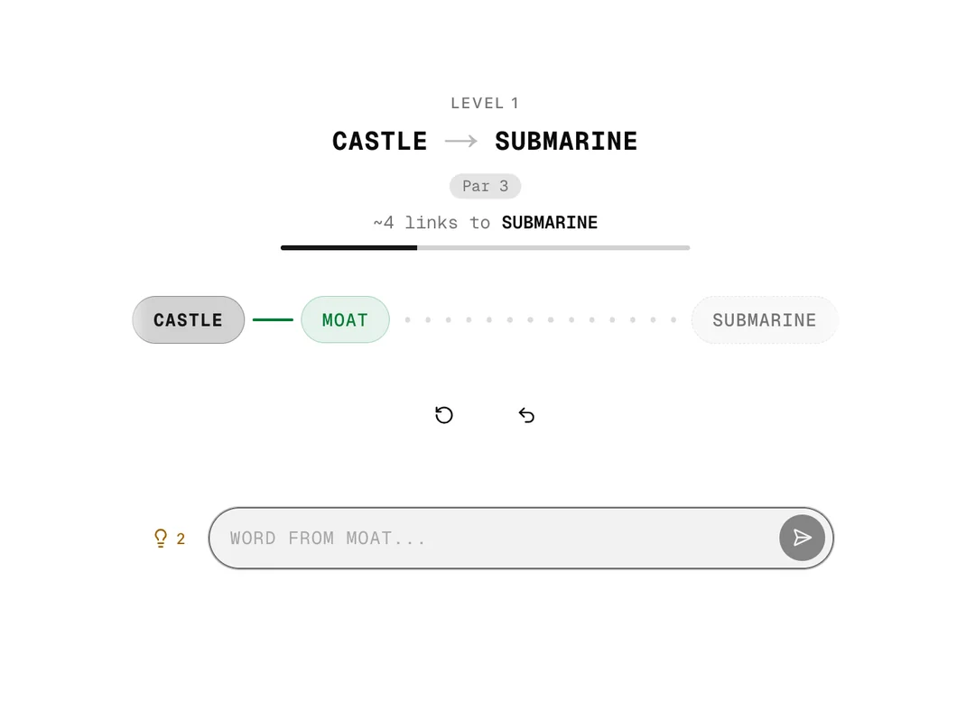Undo the last word with the back arrow
Viewport: 975px width, 710px height.
(x=527, y=415)
